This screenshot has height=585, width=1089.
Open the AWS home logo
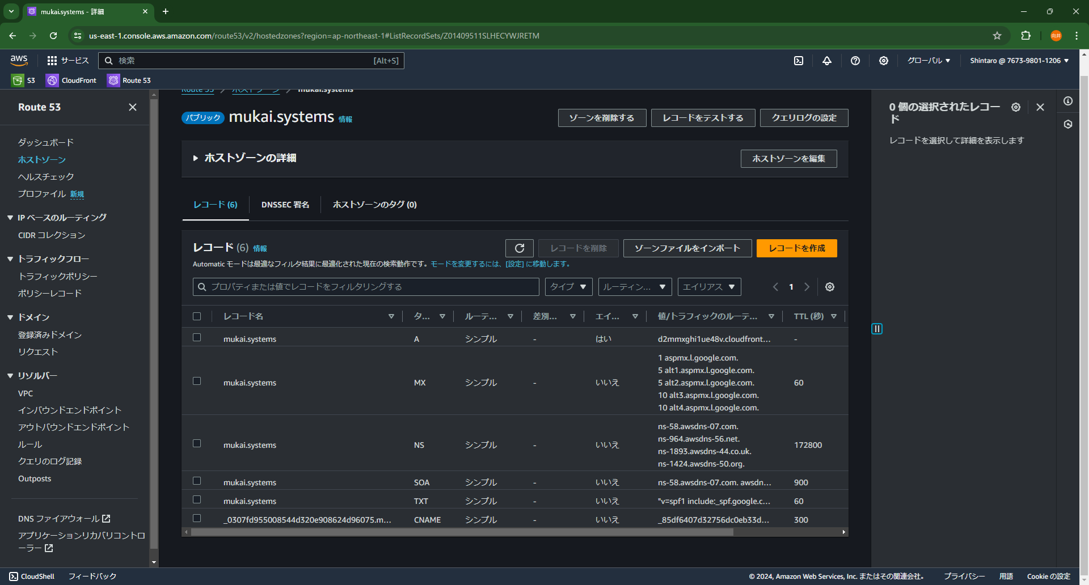[19, 60]
